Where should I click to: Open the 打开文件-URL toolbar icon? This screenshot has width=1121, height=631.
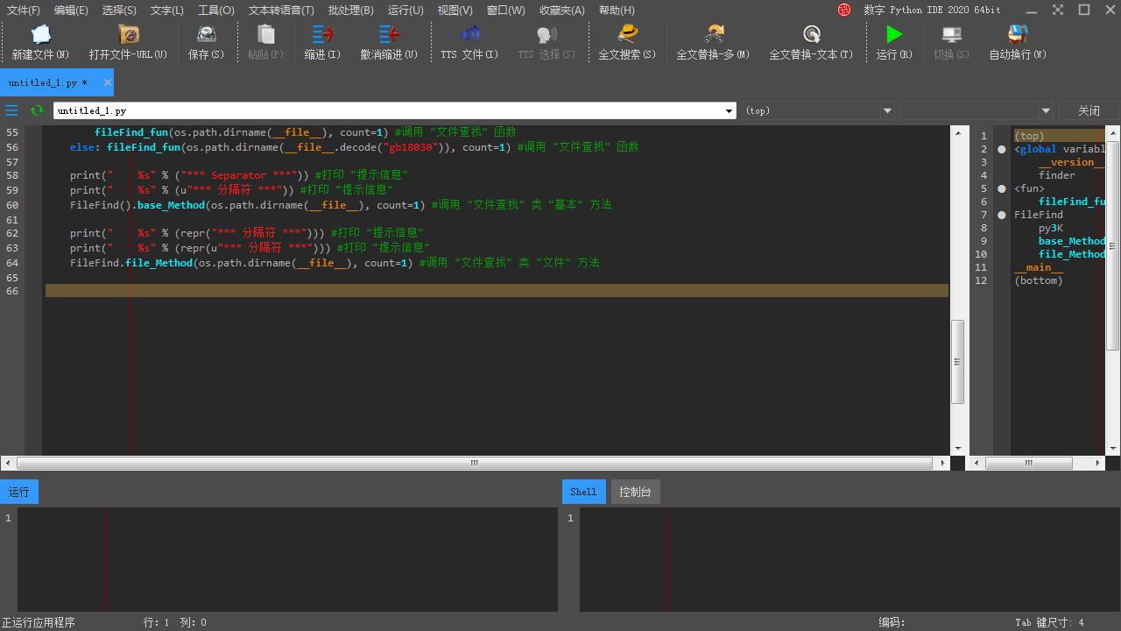128,35
